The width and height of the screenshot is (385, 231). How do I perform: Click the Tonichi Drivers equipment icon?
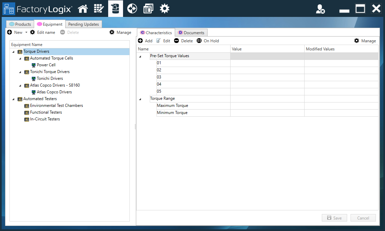click(34, 79)
